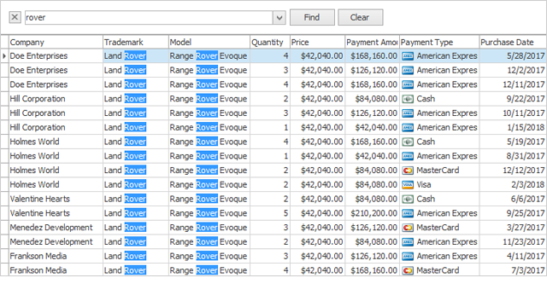
Task: Click the MasterCard icon for 7/3/2017 purchase
Action: (408, 270)
